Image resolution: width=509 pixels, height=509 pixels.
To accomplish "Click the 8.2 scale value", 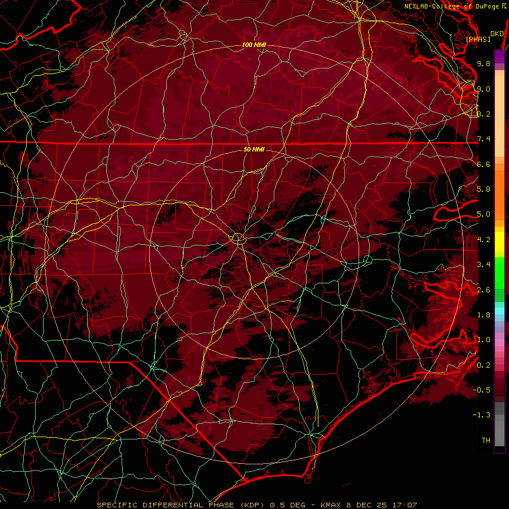I will click(484, 114).
